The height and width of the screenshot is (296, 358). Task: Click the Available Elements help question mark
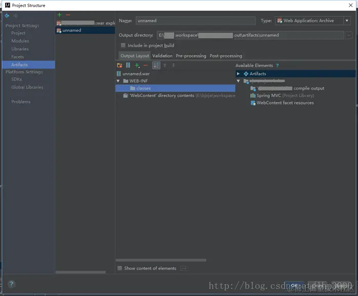[277, 66]
